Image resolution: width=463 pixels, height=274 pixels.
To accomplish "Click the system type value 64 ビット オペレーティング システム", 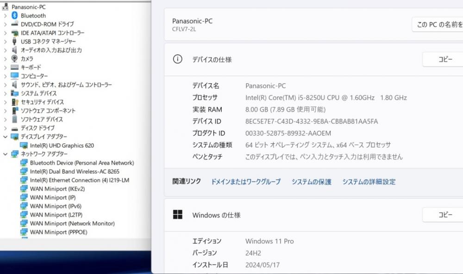I will 318,145.
